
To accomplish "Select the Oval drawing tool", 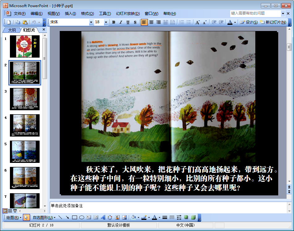I will (82, 217).
